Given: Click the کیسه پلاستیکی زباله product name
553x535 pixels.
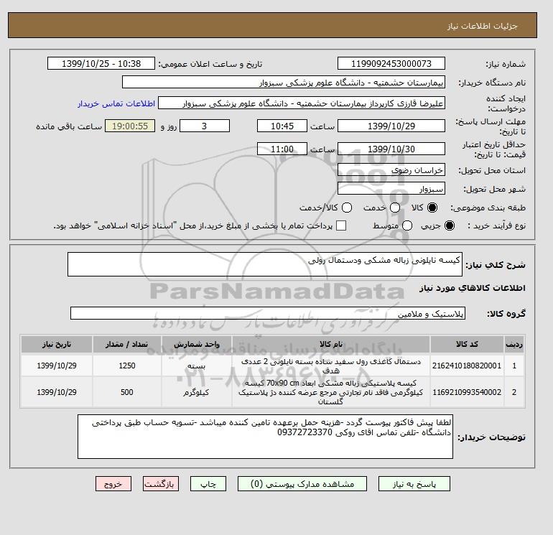Looking at the screenshot, I should 331,392.
